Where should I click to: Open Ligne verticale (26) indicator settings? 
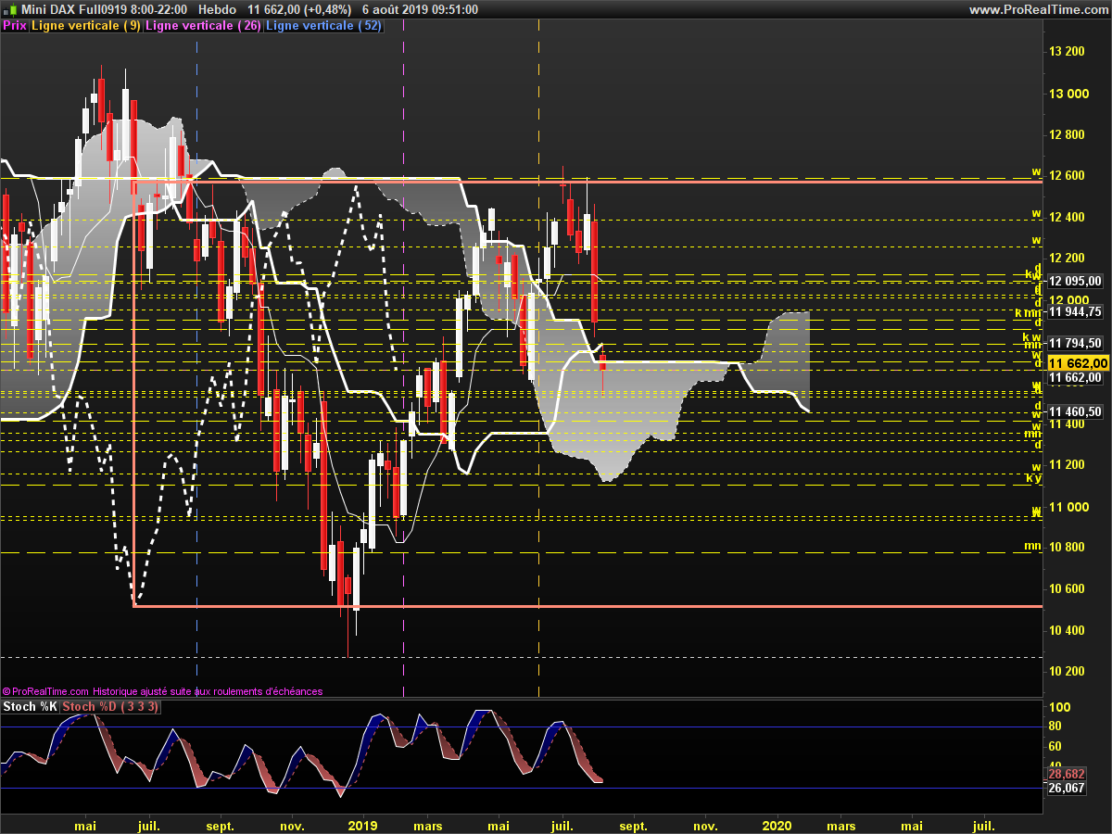click(204, 26)
